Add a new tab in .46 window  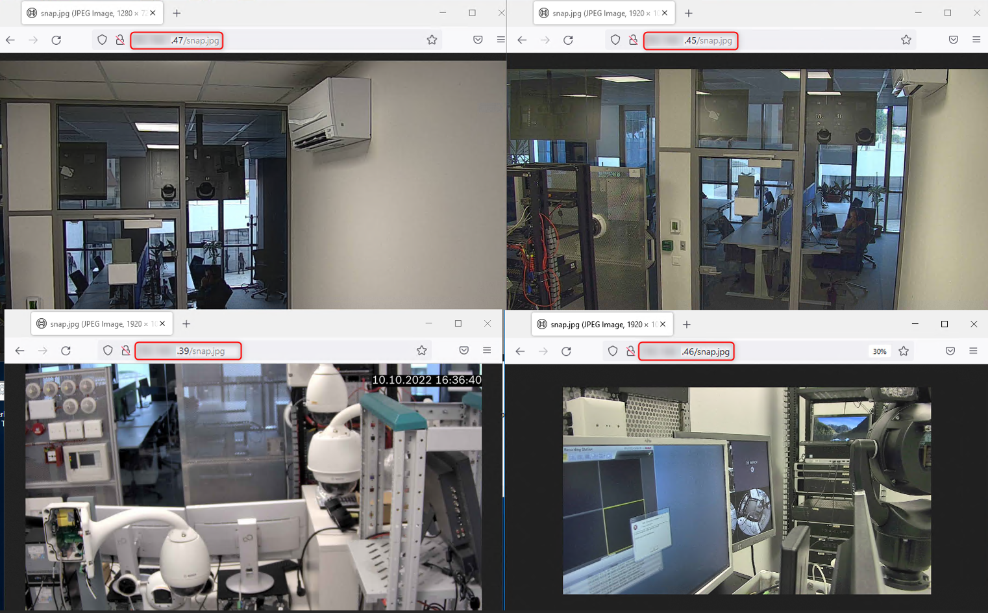687,324
